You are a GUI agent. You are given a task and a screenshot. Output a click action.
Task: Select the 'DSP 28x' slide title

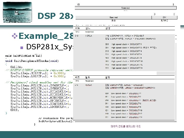(55, 16)
